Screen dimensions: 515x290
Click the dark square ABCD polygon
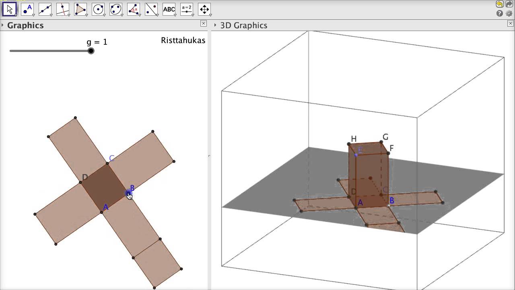pos(104,188)
